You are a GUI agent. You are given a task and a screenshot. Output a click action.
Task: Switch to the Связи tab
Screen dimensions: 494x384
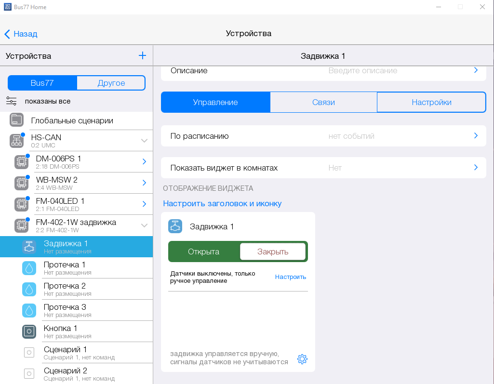coord(323,102)
